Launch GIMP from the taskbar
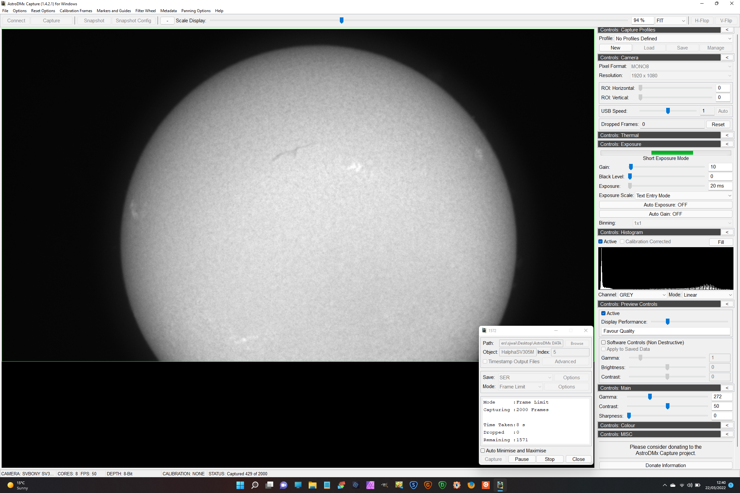The width and height of the screenshot is (740, 493). coord(384,485)
